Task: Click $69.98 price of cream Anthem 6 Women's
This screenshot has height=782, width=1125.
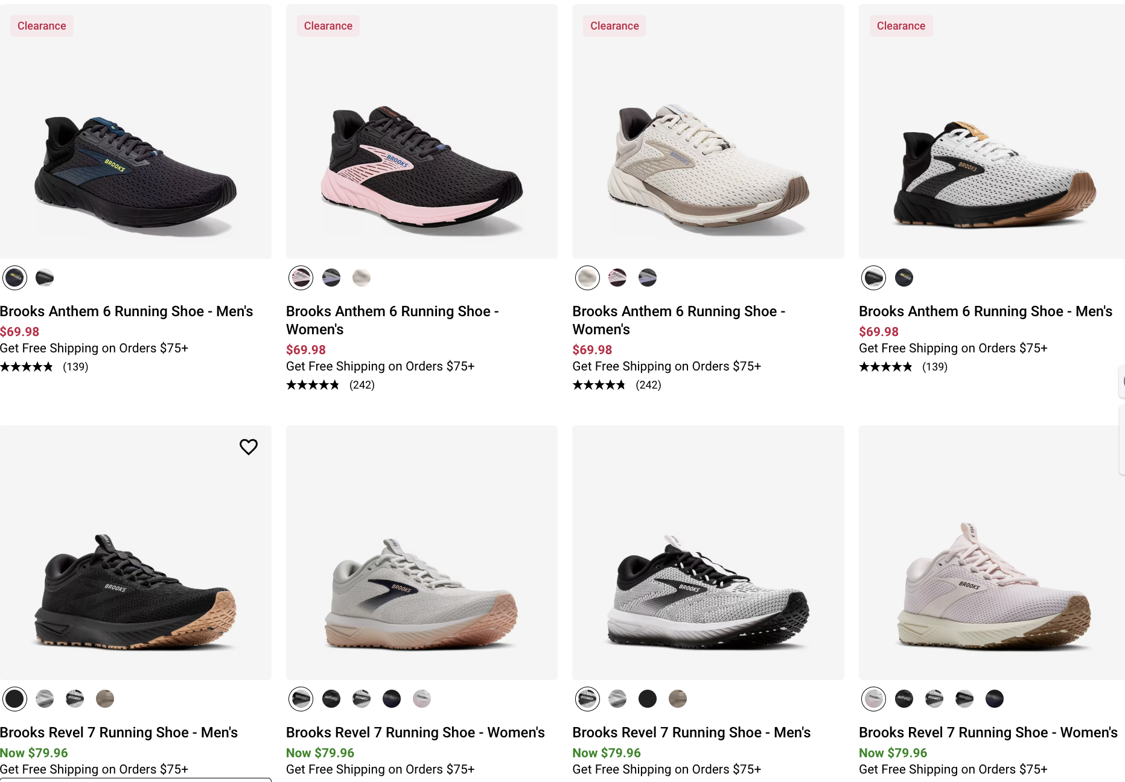Action: coord(592,350)
